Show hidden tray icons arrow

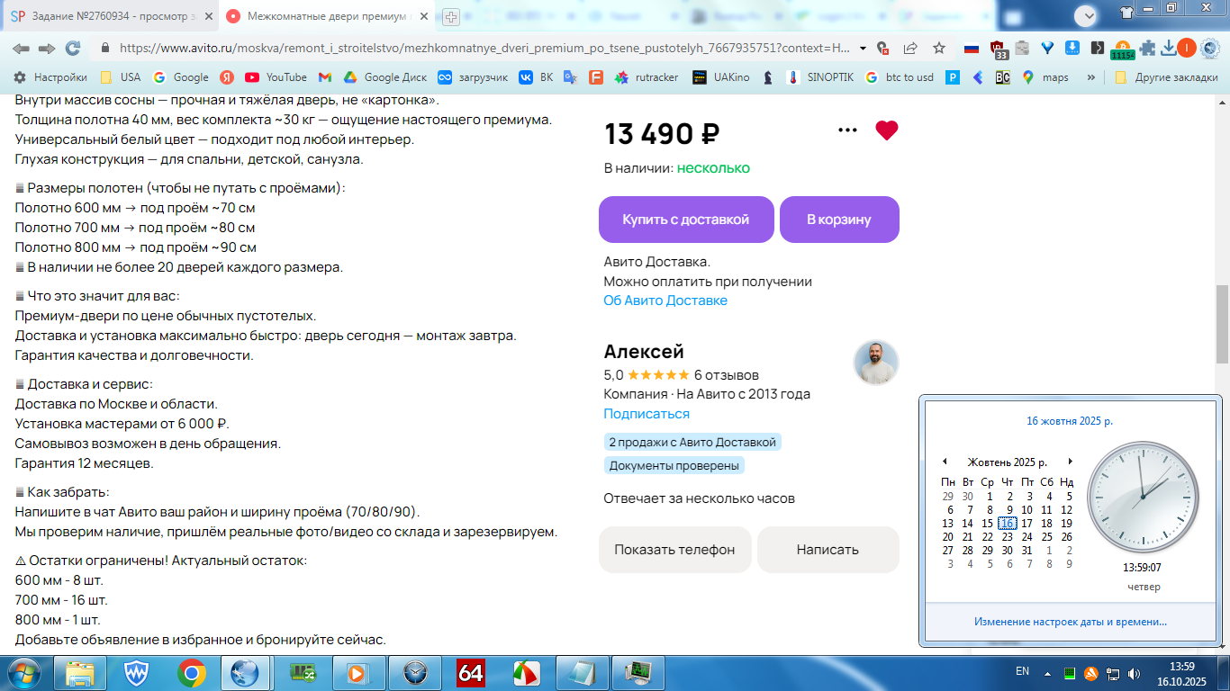tap(1046, 672)
